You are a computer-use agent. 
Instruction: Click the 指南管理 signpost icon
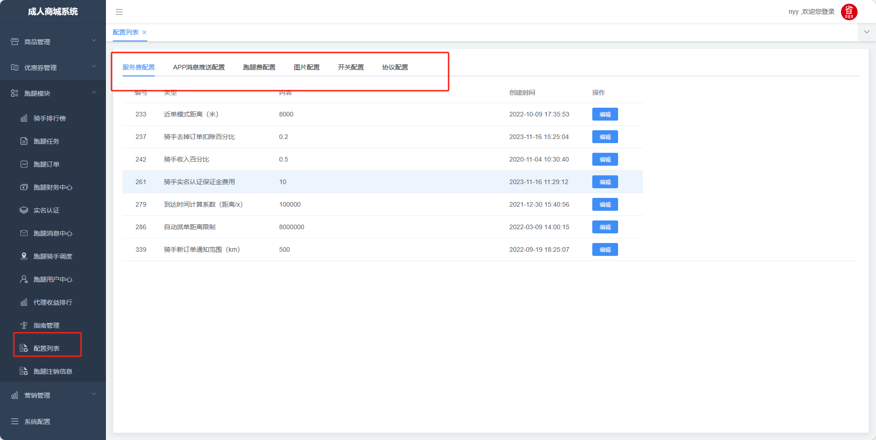point(24,325)
